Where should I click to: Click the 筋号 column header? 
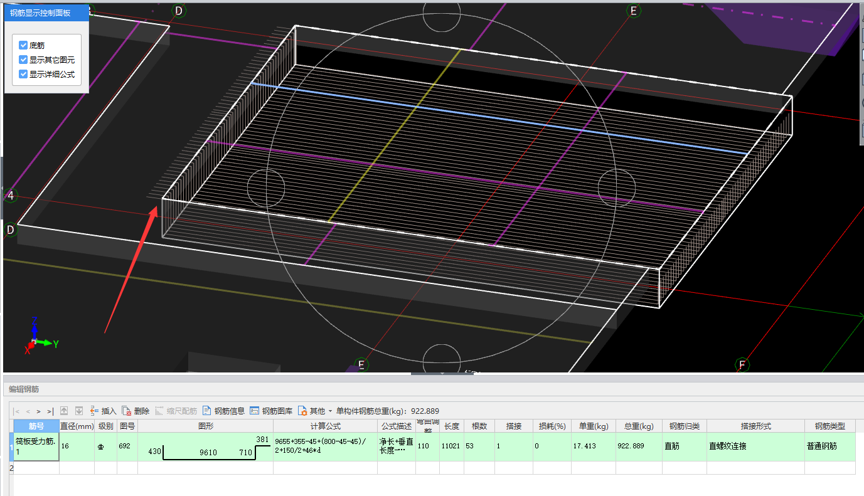pos(36,426)
